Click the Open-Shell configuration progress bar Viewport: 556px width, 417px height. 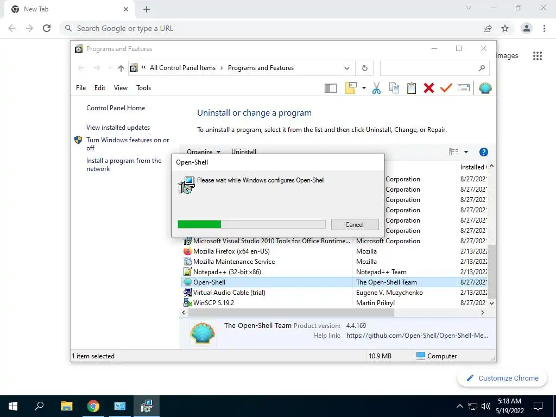coord(251,224)
